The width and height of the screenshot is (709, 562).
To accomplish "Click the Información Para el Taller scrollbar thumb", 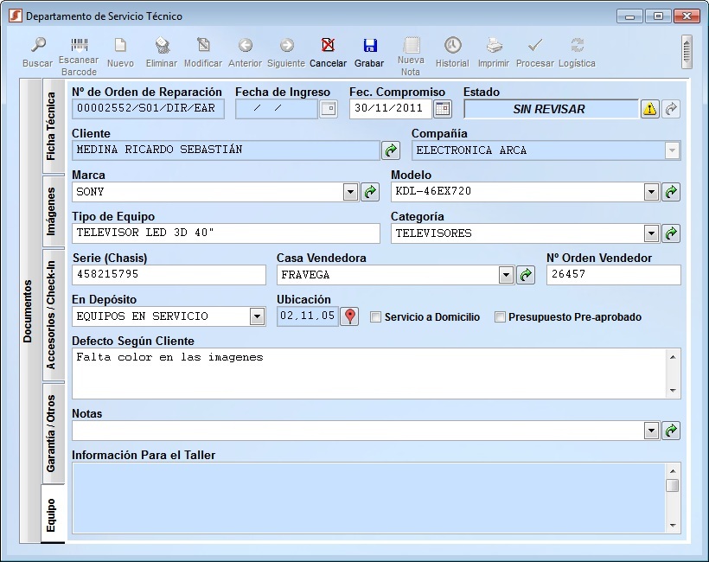I will click(x=673, y=485).
